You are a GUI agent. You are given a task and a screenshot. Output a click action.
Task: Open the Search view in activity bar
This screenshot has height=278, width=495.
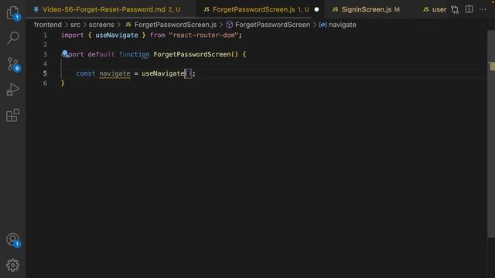click(x=12, y=38)
